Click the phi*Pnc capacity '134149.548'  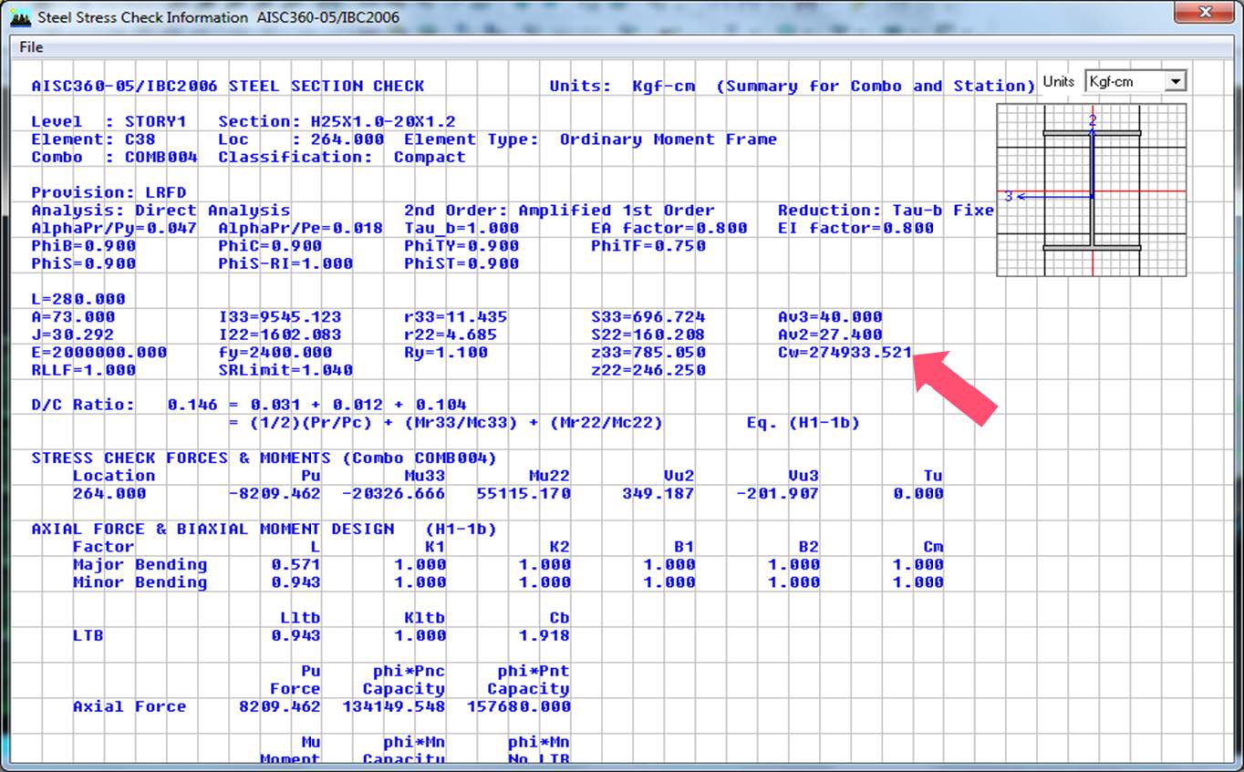point(394,706)
